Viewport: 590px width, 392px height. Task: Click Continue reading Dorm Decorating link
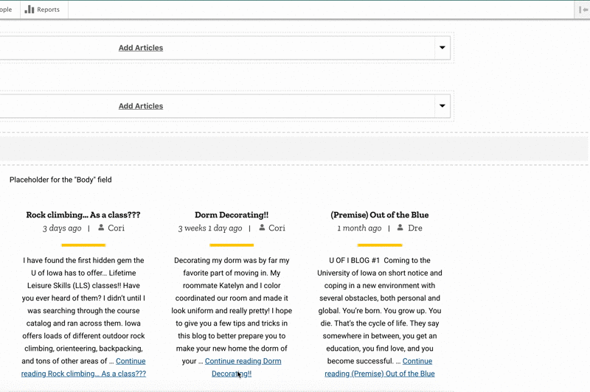click(243, 367)
